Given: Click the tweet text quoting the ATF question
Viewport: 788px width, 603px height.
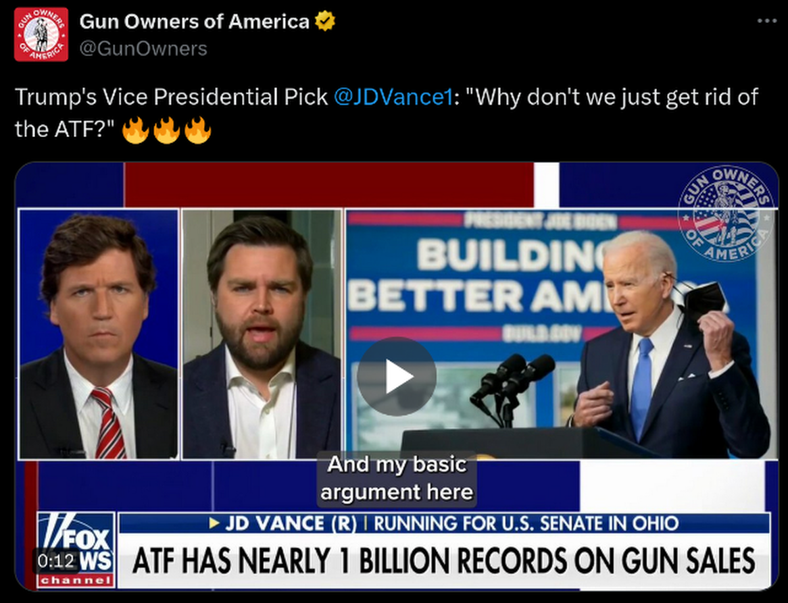Looking at the screenshot, I should pyautogui.click(x=386, y=113).
